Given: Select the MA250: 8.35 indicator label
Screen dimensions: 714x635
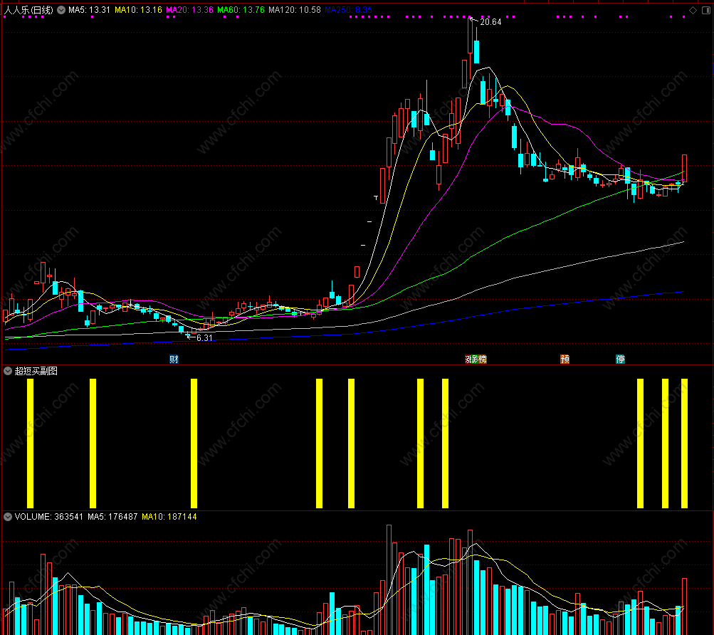Looking at the screenshot, I should 348,10.
